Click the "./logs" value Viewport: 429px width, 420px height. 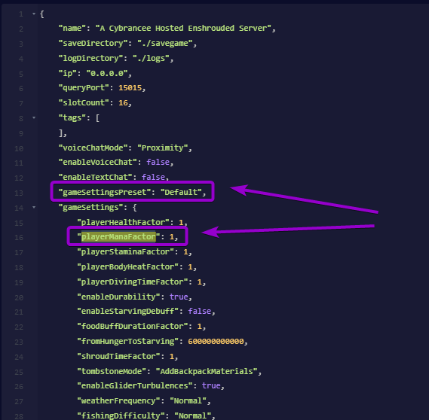[x=151, y=58]
